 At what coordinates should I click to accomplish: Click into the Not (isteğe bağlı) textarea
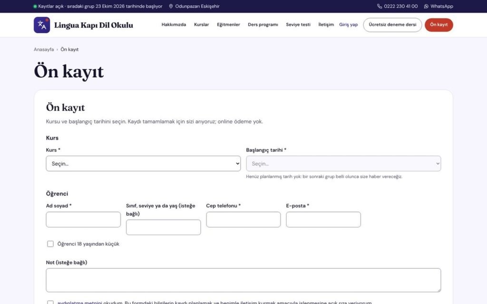coord(243,280)
